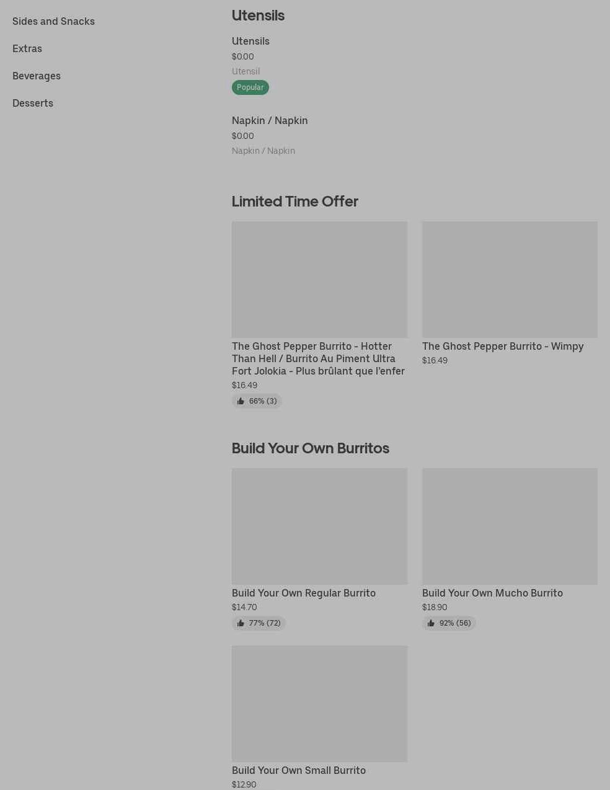The width and height of the screenshot is (610, 790).
Task: Click the Popular badge on Utensils
Action: pyautogui.click(x=250, y=87)
